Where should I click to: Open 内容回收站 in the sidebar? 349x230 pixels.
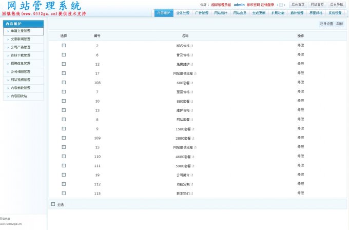(x=24, y=96)
